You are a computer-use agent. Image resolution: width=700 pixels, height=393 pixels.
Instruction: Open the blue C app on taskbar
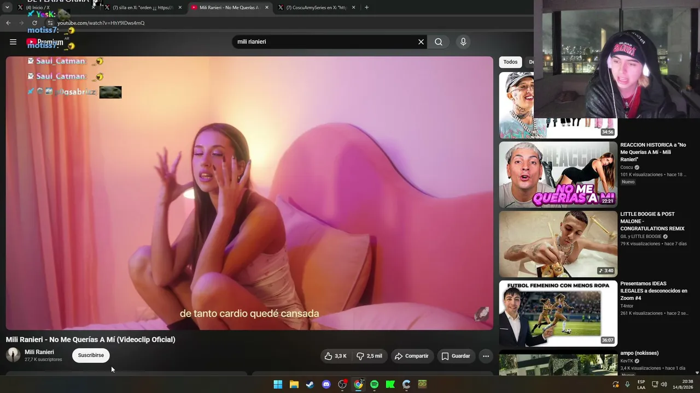click(406, 384)
